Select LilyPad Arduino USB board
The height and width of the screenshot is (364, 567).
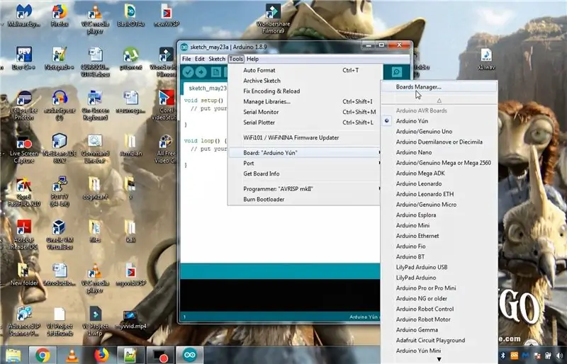tap(439, 268)
